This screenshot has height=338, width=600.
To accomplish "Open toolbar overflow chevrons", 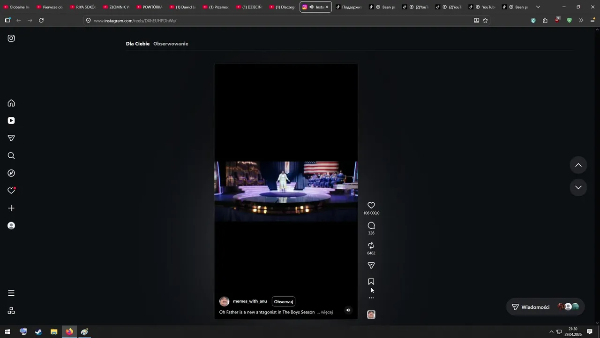I will (x=581, y=21).
